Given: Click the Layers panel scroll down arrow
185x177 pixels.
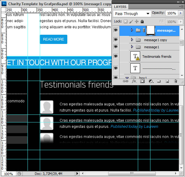Looking at the screenshot, I should tap(182, 75).
